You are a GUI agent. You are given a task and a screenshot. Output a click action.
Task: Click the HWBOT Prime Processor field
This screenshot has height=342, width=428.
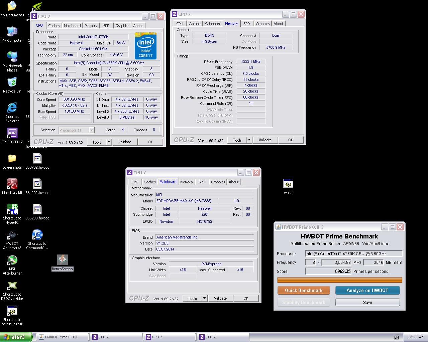tap(353, 253)
